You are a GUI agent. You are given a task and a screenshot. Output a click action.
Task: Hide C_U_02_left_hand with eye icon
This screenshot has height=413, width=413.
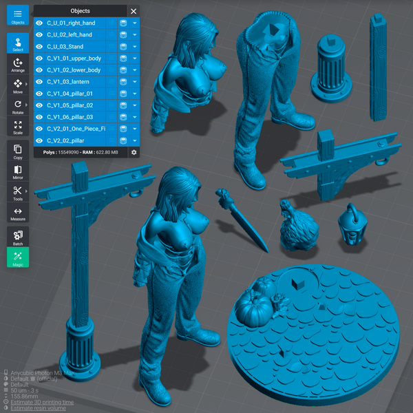[x=39, y=35]
